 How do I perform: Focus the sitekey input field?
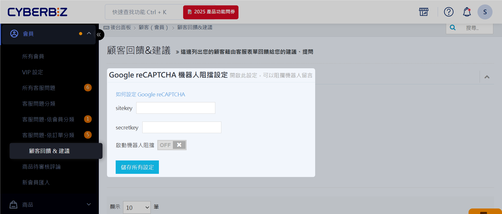176,108
